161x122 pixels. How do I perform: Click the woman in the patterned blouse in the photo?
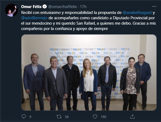point(130,83)
